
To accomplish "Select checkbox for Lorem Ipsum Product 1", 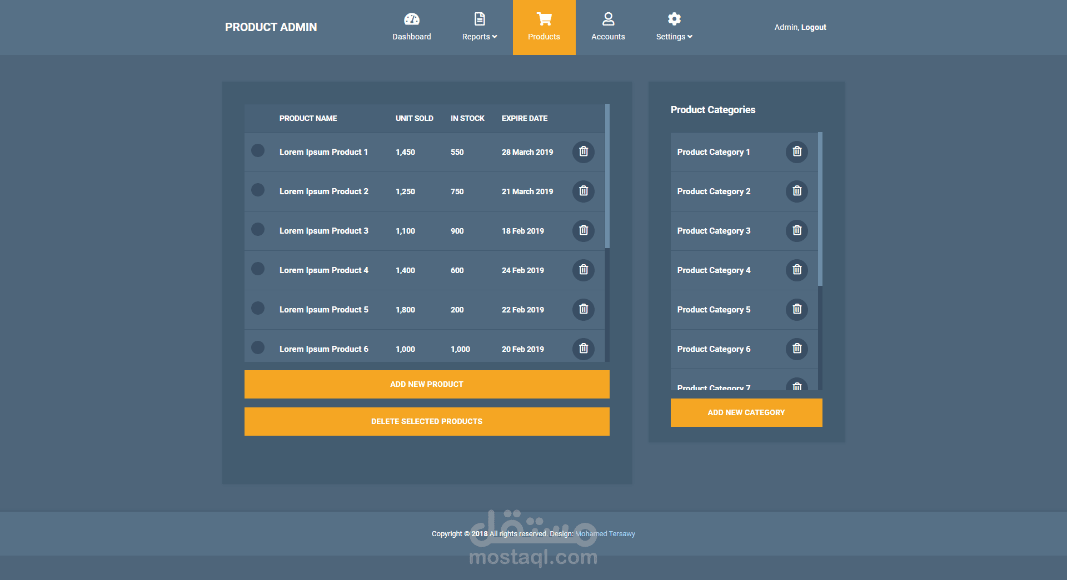I will click(258, 150).
